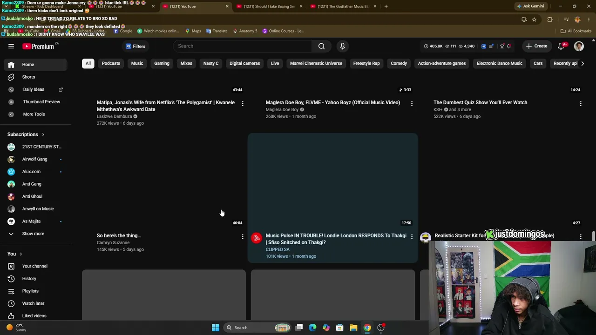Switch to Should I take Boxing browser tab
This screenshot has height=335, width=596.
pyautogui.click(x=269, y=7)
